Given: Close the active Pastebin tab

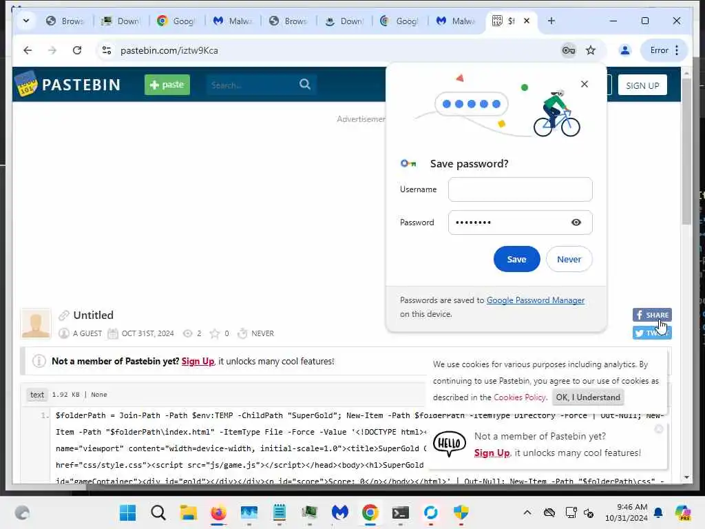Looking at the screenshot, I should click(527, 21).
